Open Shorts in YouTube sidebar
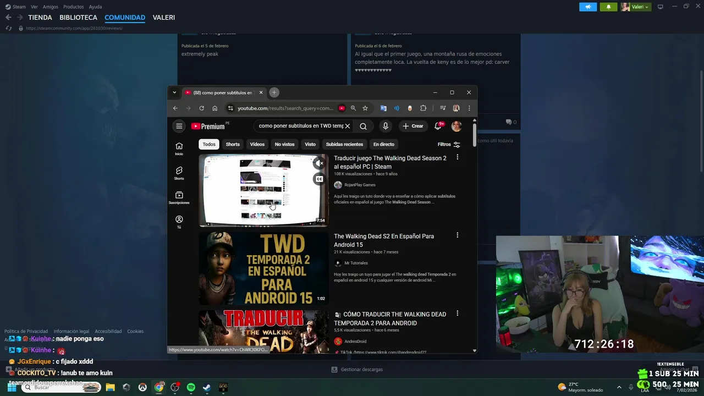The height and width of the screenshot is (396, 704). (x=179, y=173)
